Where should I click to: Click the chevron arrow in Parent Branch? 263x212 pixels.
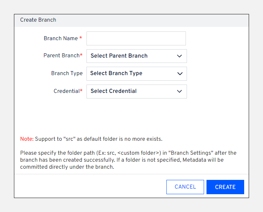pos(180,56)
